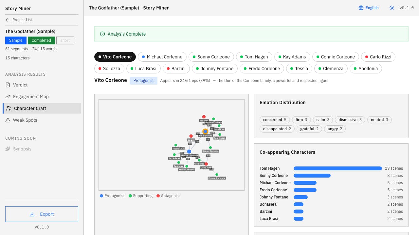The width and height of the screenshot is (419, 235).
Task: Click the Export download icon
Action: [32, 214]
